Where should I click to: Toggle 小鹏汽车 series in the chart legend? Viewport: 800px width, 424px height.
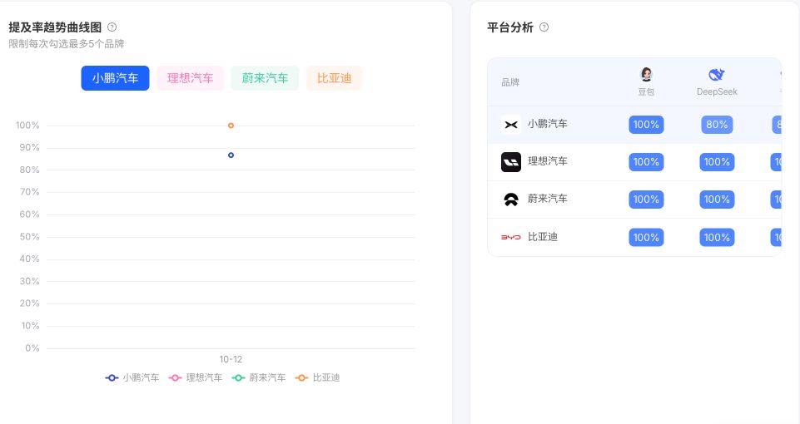tap(132, 377)
